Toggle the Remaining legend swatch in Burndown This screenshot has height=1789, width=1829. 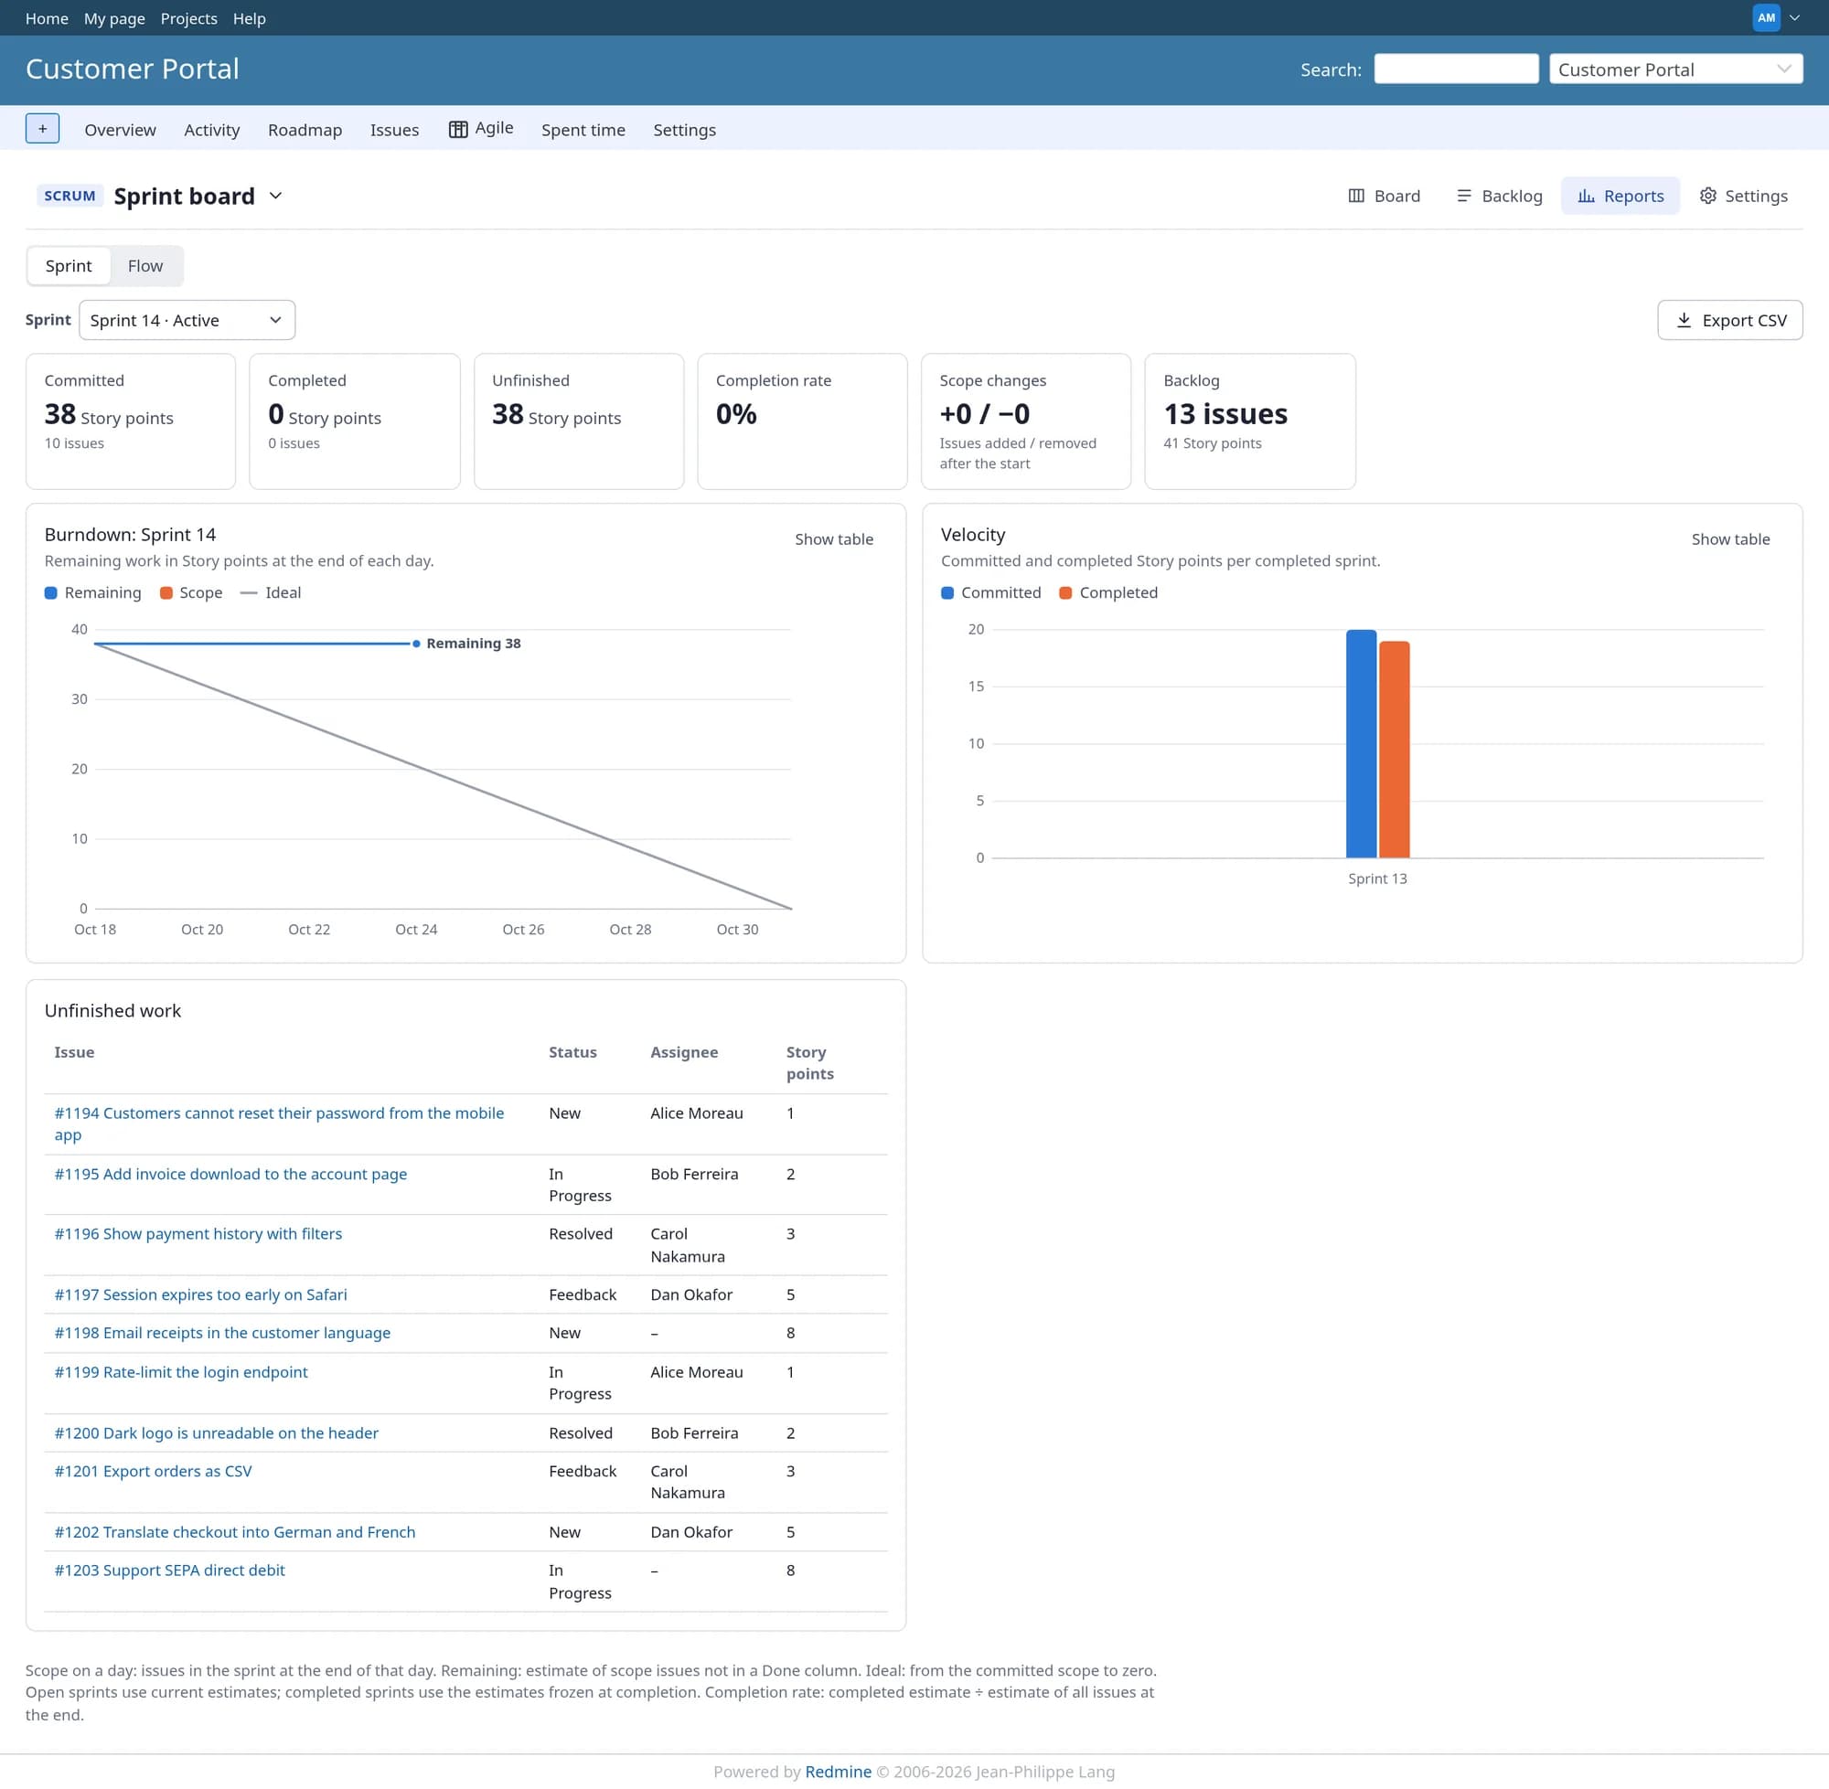coord(50,593)
